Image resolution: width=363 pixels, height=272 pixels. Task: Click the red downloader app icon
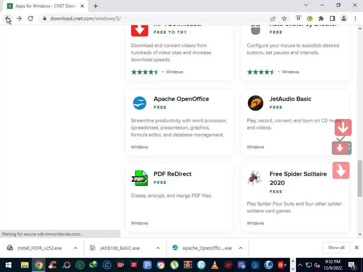(140, 31)
